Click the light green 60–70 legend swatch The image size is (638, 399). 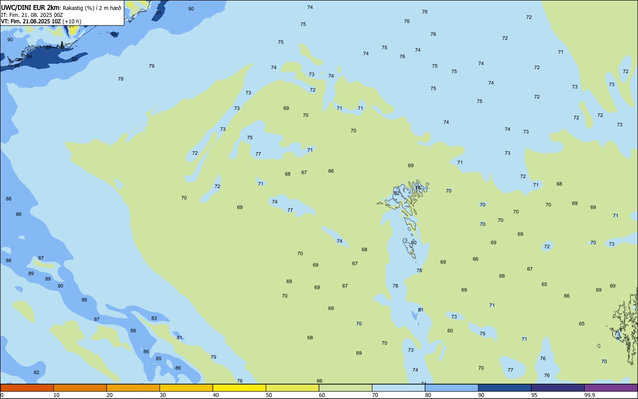345,388
